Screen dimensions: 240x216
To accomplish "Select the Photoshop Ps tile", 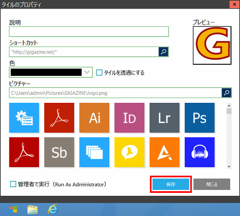I will coord(200,118).
